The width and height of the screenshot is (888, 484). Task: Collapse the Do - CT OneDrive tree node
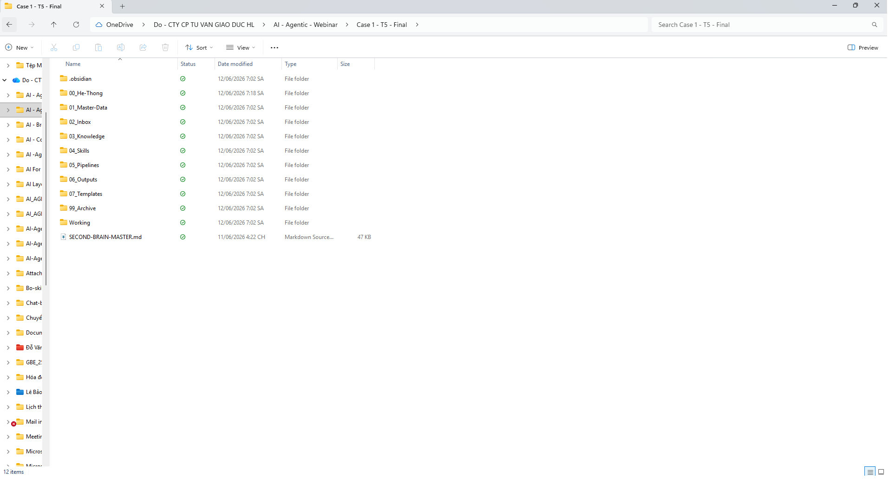[5, 80]
